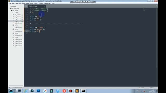
Task: Open 10_darsimiz.py in the sidebar
Action: [x=19, y=15]
